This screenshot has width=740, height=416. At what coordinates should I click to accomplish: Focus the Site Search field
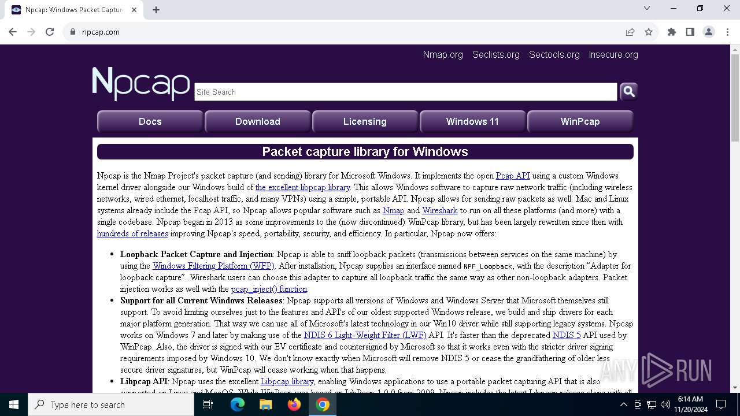click(406, 92)
